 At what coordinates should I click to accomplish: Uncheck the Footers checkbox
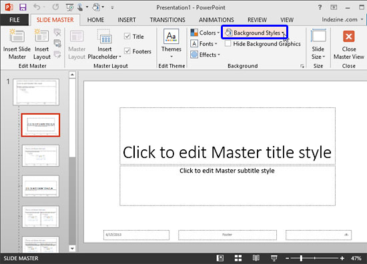click(127, 51)
